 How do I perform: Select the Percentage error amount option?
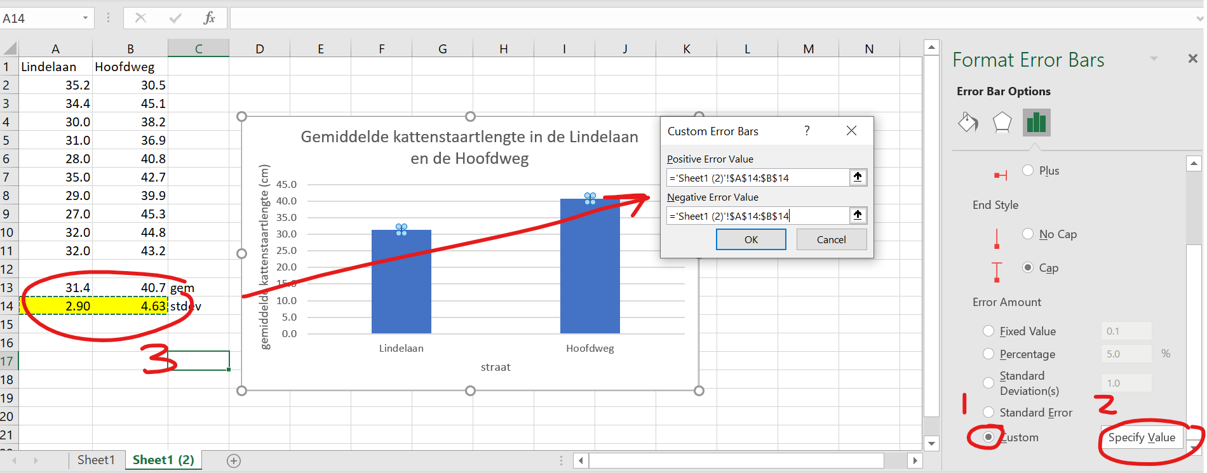click(988, 354)
